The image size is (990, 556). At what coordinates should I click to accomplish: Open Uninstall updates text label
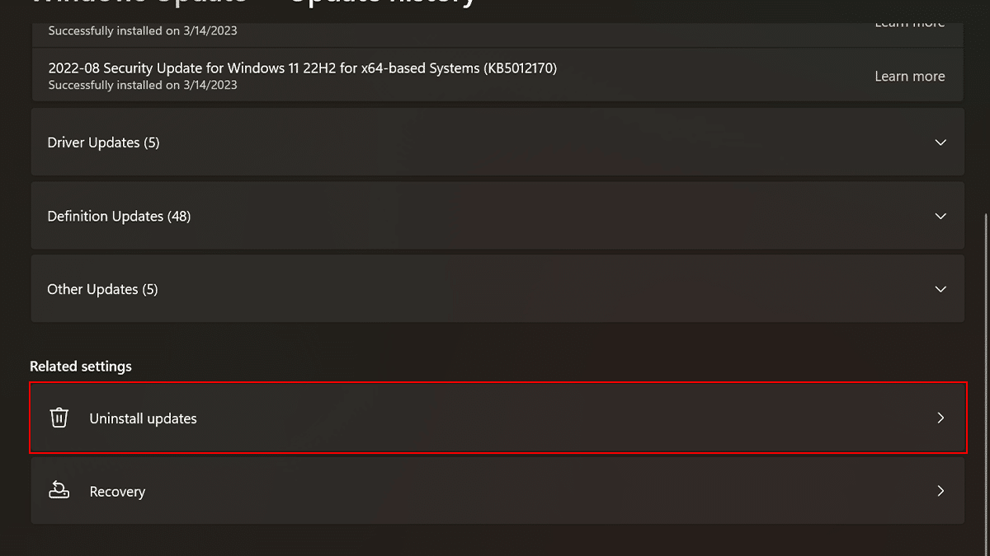pyautogui.click(x=143, y=418)
